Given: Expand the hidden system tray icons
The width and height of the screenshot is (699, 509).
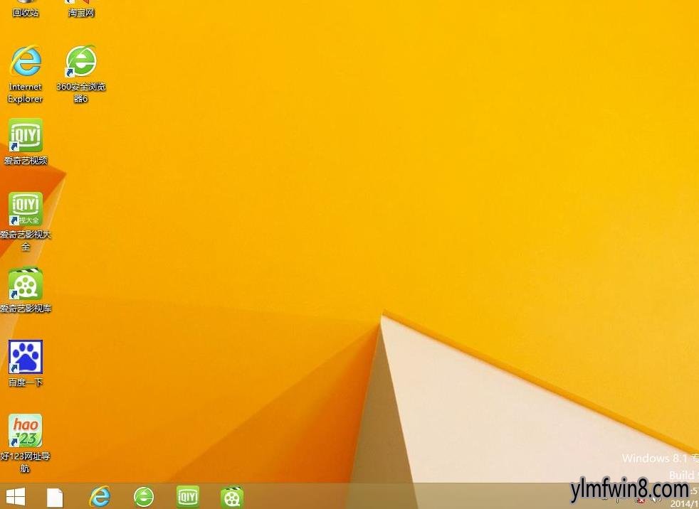Looking at the screenshot, I should tap(604, 498).
